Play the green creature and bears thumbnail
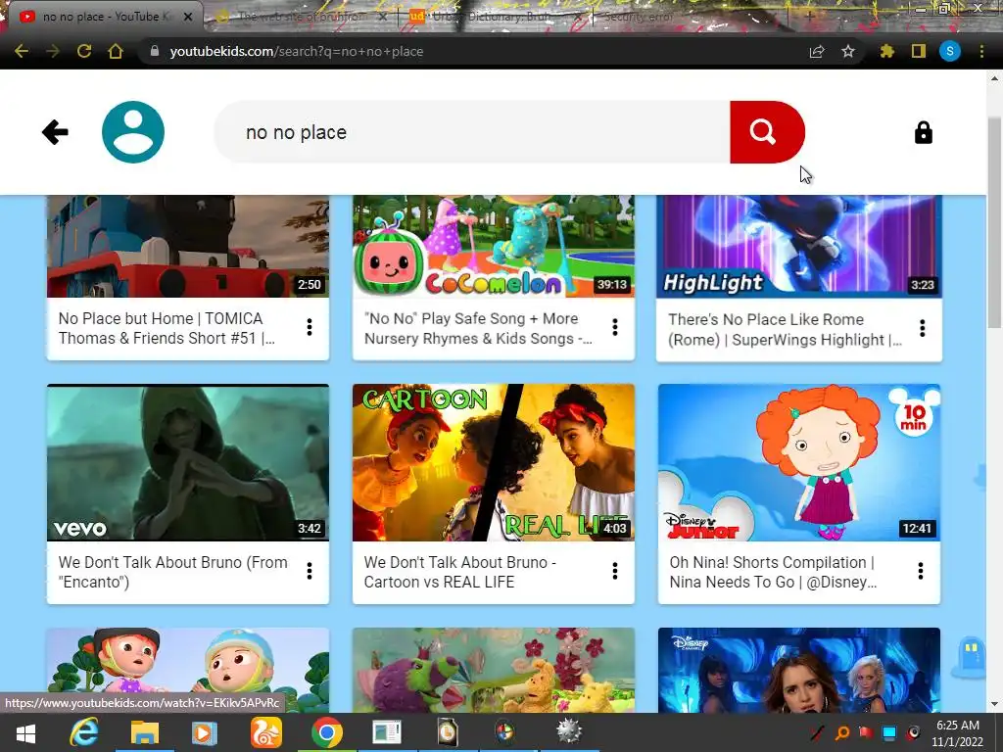The width and height of the screenshot is (1003, 752). pyautogui.click(x=494, y=670)
